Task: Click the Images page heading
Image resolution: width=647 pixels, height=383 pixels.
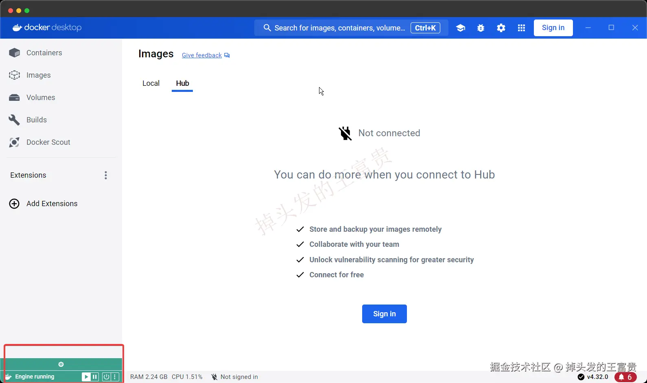Action: pos(156,54)
